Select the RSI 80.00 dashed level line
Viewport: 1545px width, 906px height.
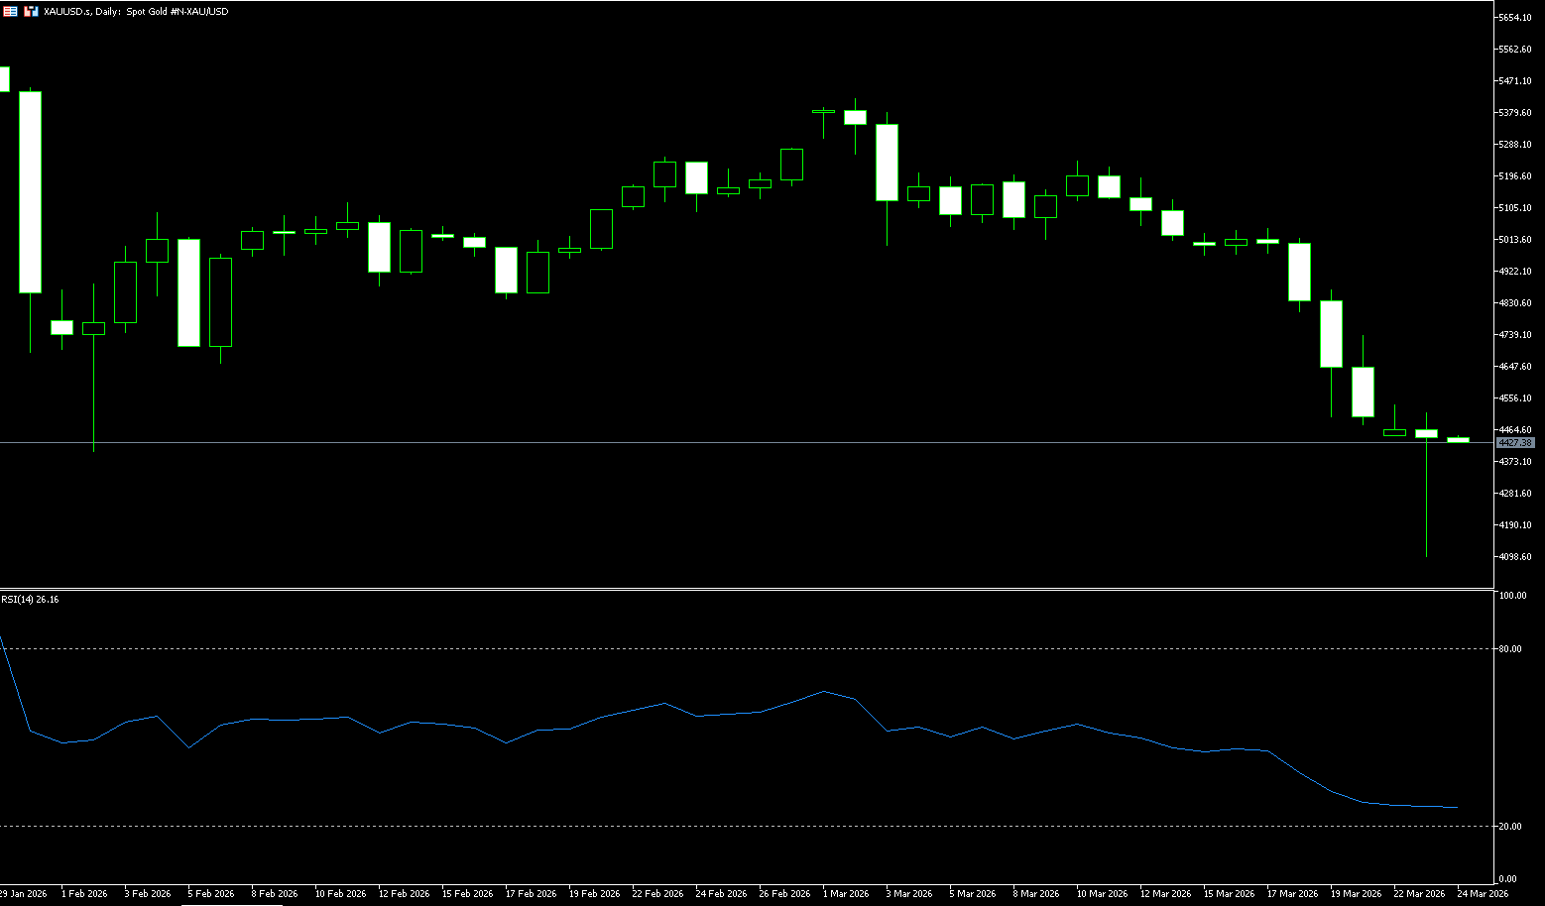(694, 649)
